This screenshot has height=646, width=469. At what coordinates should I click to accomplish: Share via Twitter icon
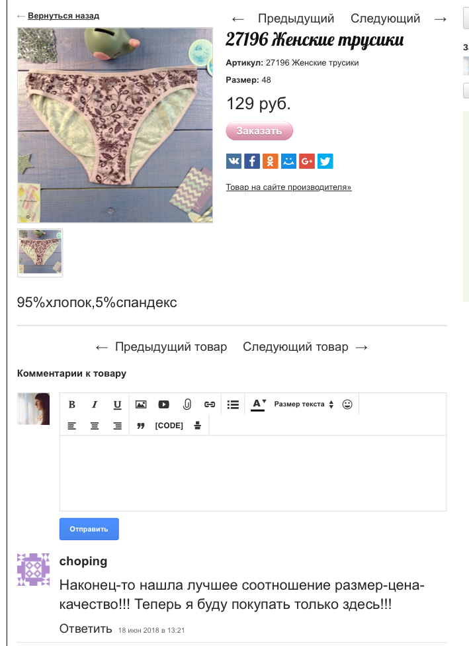coord(325,161)
